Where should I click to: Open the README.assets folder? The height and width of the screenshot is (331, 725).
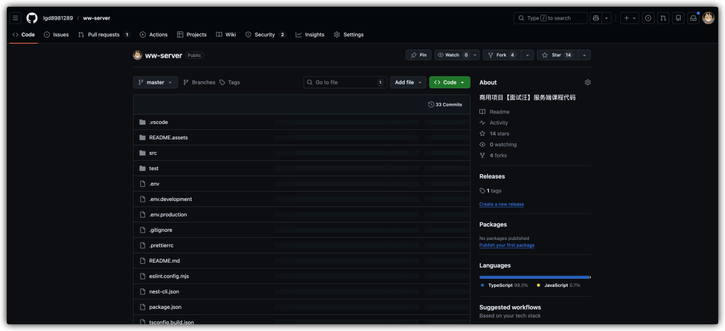tap(168, 137)
